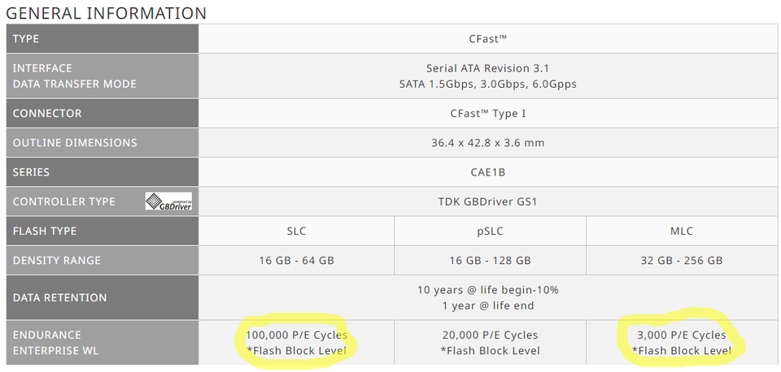Click the 32 GB - 256 GB density cell
781x372 pixels.
(682, 260)
